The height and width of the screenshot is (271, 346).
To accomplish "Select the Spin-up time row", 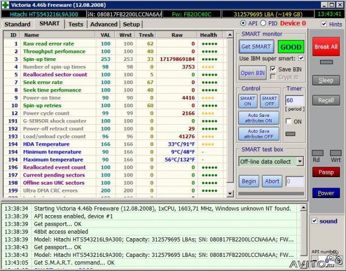I will [115, 59].
